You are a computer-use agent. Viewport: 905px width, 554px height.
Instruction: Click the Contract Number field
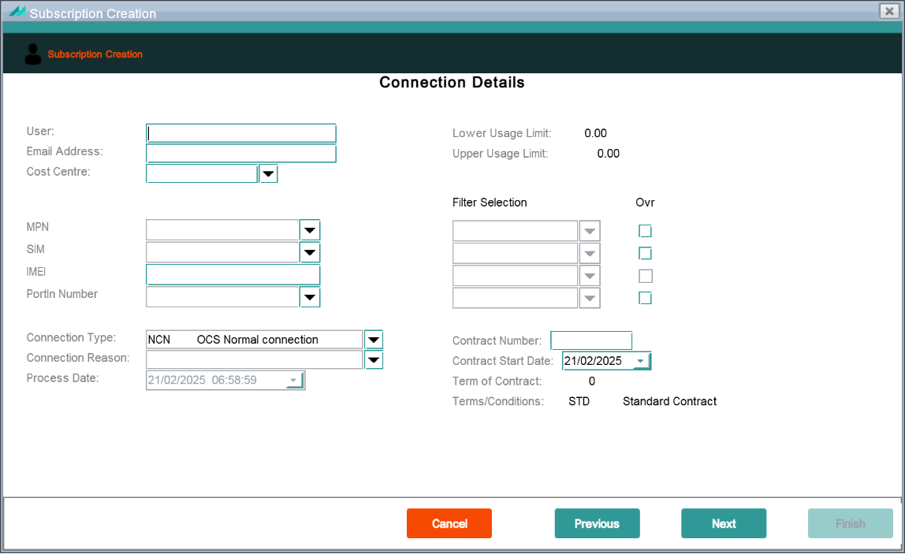(591, 340)
